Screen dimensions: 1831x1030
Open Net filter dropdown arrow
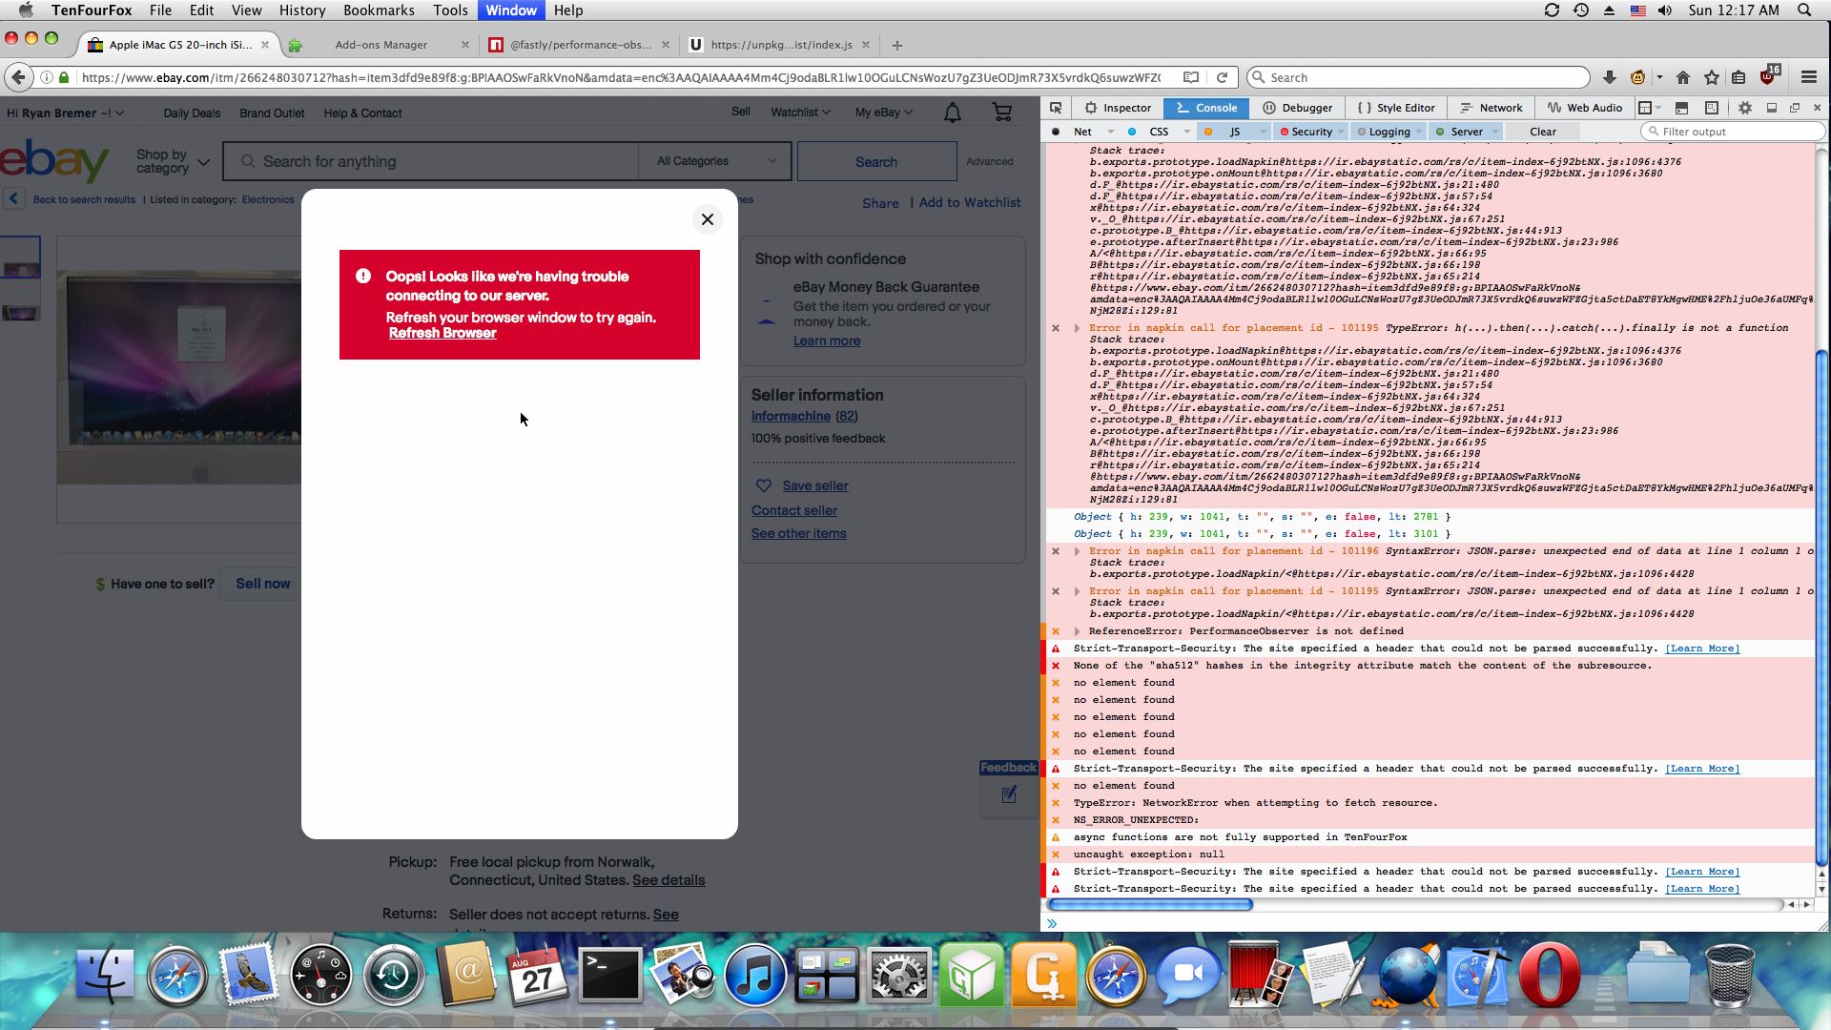[1110, 132]
